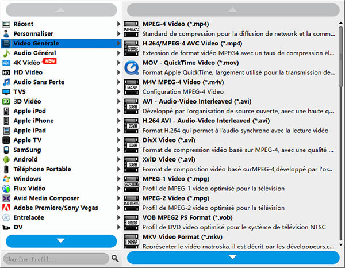The height and width of the screenshot is (268, 345).
Task: Click format list gray scroll-up button
Action: [233, 10]
